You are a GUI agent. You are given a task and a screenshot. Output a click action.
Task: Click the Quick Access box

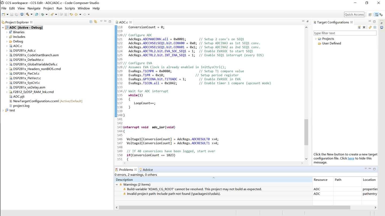pyautogui.click(x=354, y=14)
